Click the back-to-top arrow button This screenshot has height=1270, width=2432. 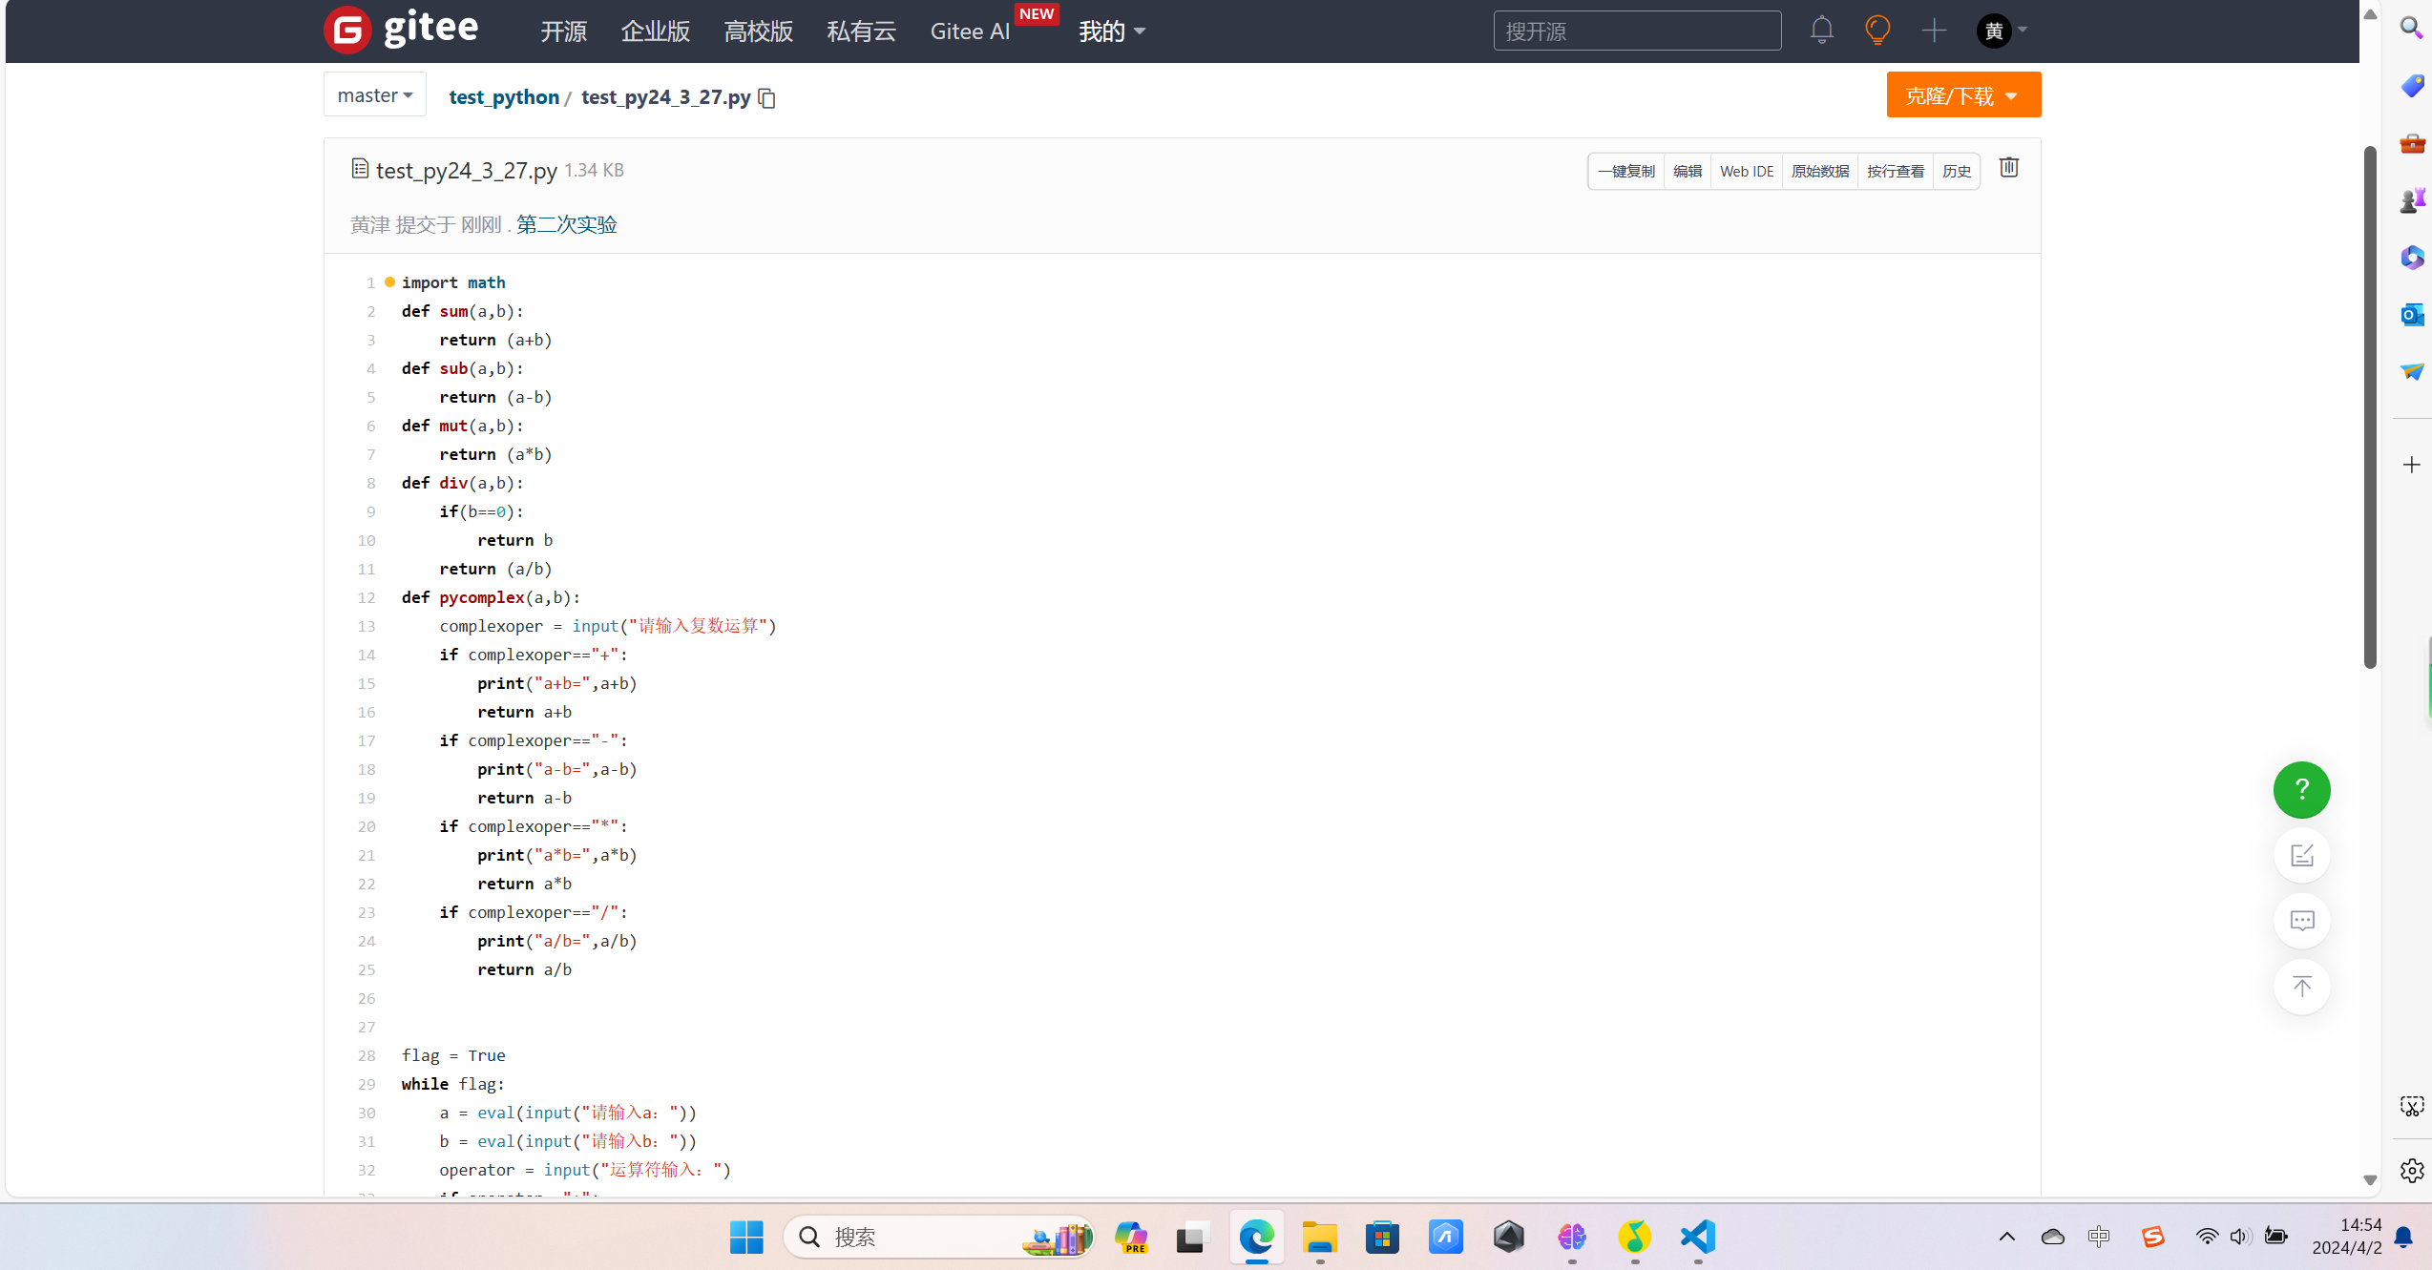pos(2301,987)
